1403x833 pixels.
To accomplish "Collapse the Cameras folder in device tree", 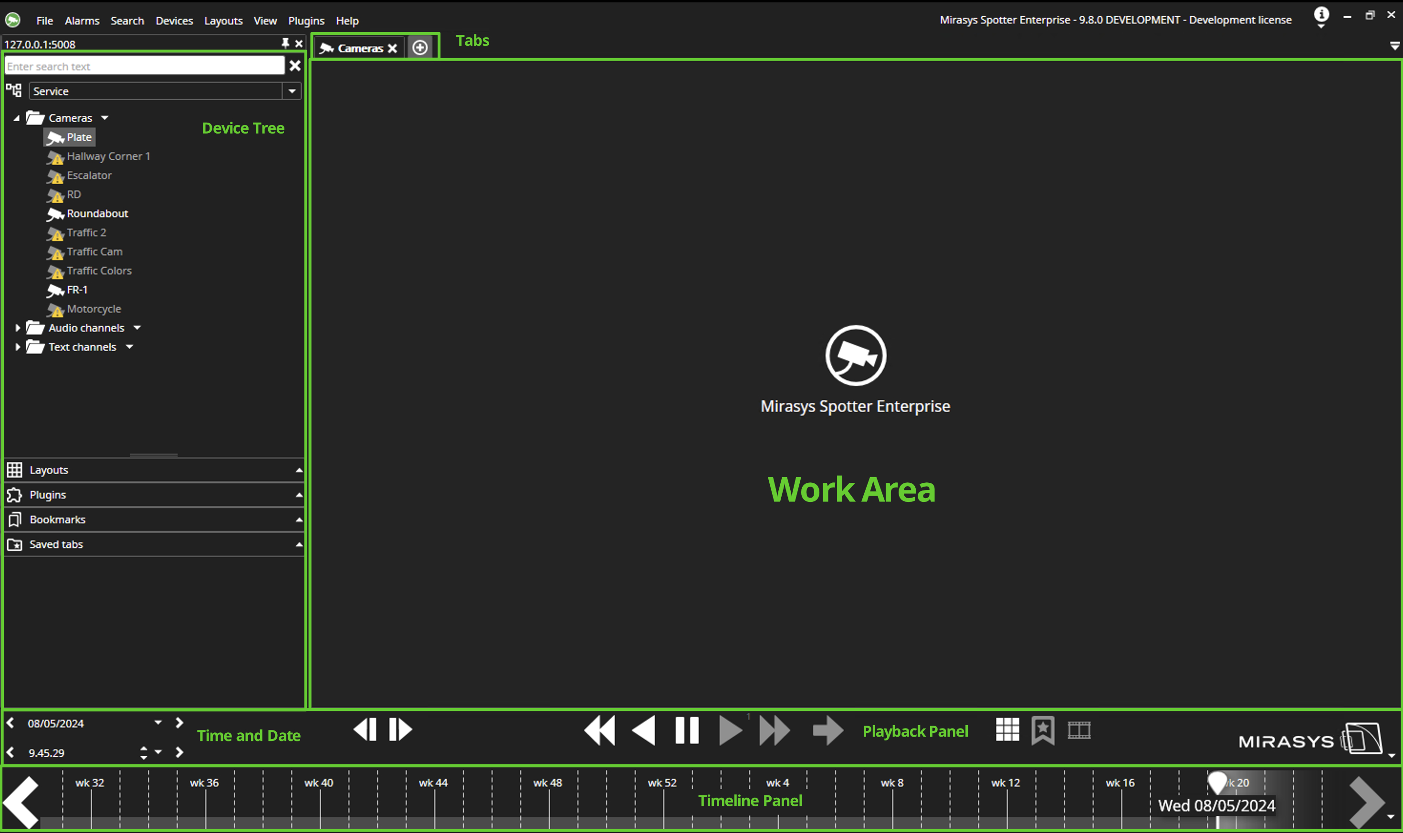I will click(16, 118).
